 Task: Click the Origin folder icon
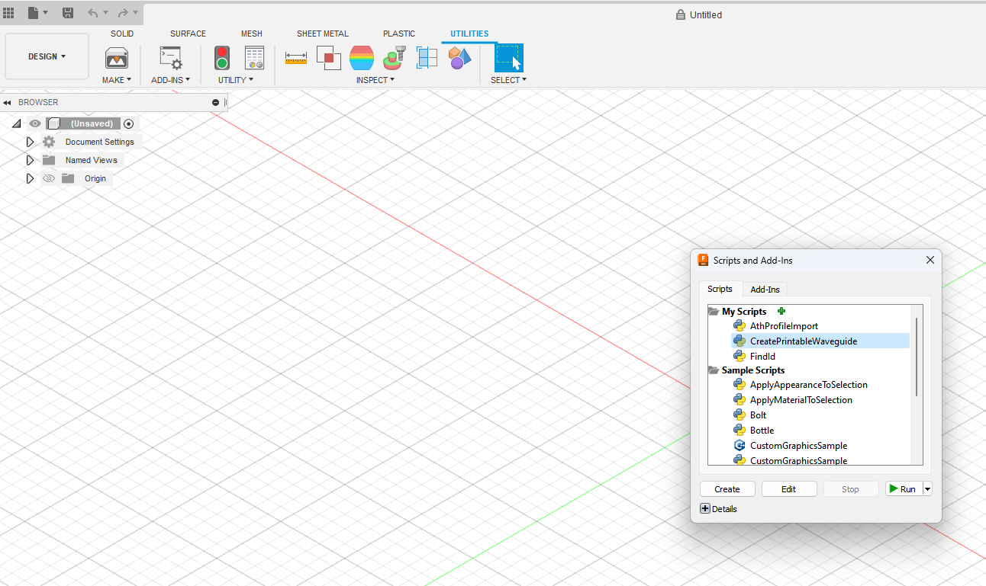pos(68,178)
